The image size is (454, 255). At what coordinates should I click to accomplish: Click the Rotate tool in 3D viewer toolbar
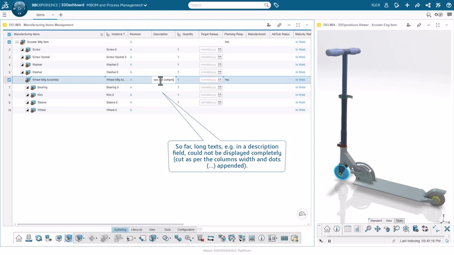coord(387,229)
